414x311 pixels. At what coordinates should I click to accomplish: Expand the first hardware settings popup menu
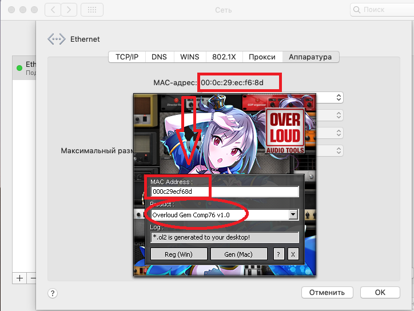click(339, 98)
